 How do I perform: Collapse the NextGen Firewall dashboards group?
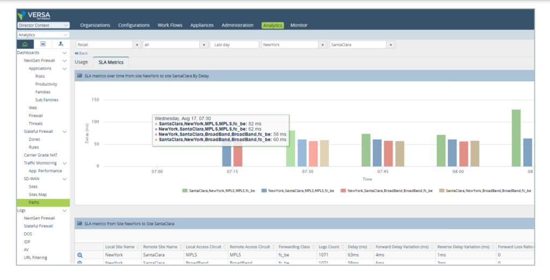(x=64, y=61)
